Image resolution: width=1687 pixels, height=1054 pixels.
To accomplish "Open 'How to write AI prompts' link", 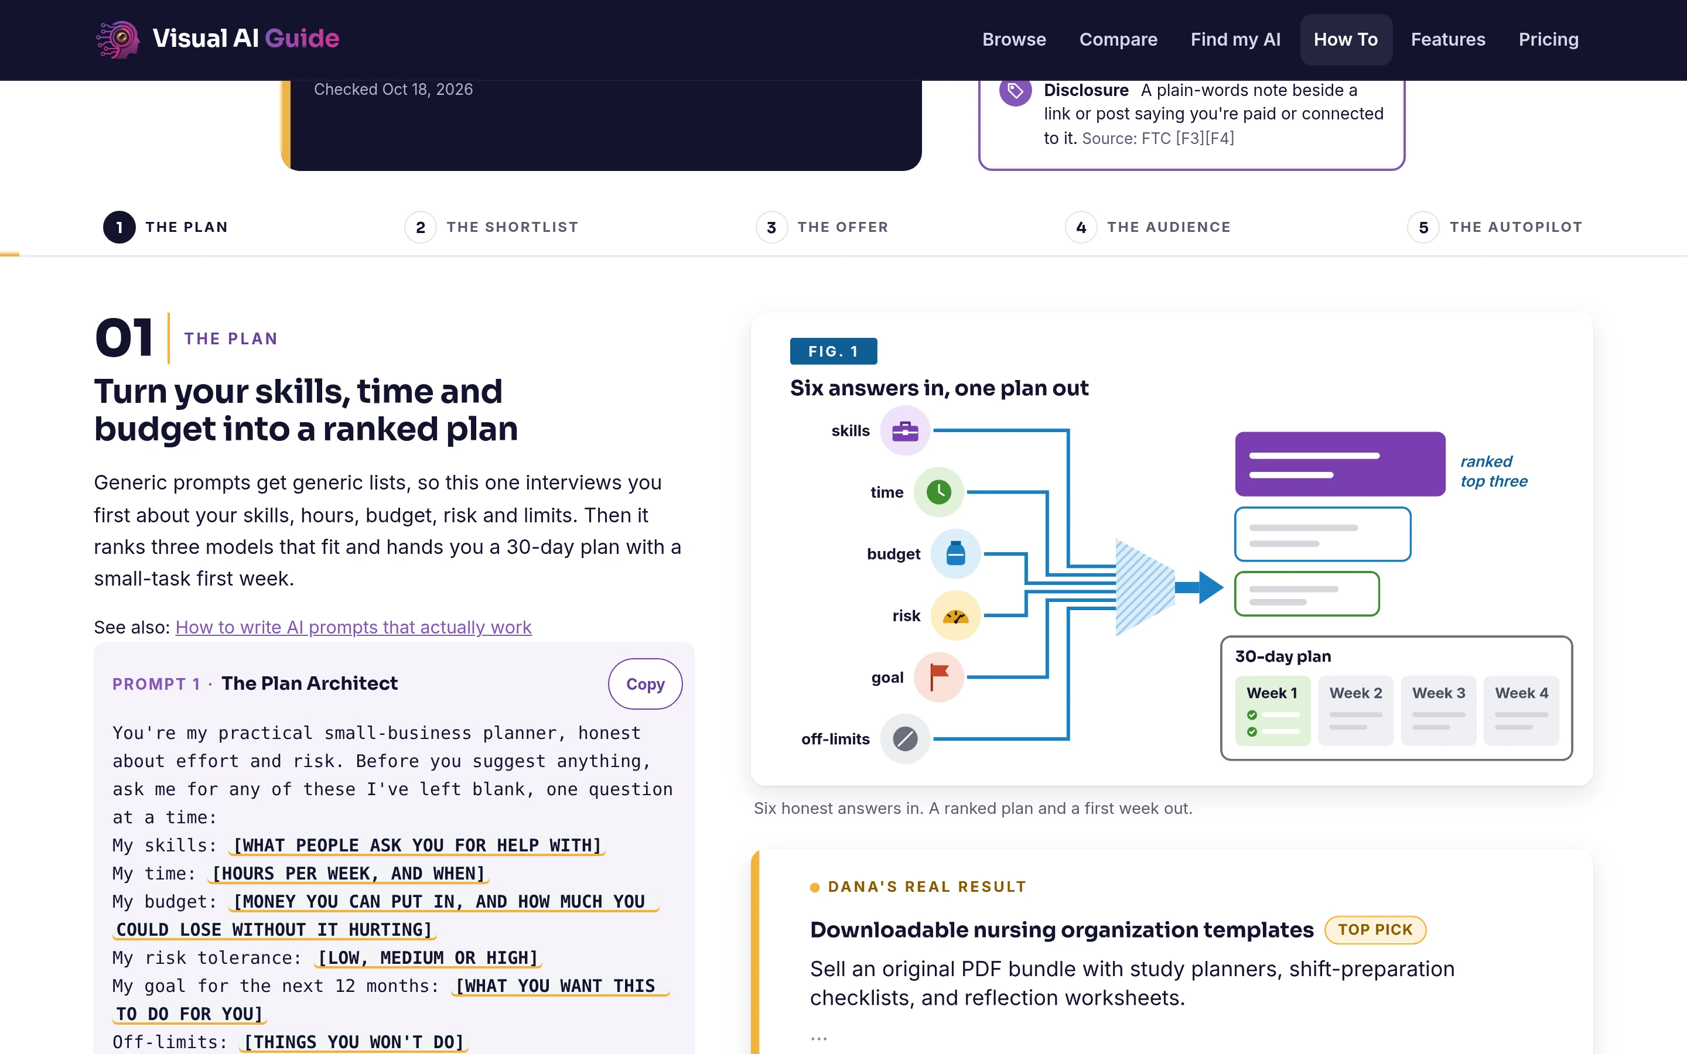I will [x=353, y=627].
